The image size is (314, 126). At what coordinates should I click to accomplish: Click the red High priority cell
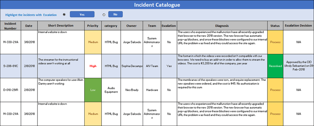pyautogui.click(x=93, y=66)
